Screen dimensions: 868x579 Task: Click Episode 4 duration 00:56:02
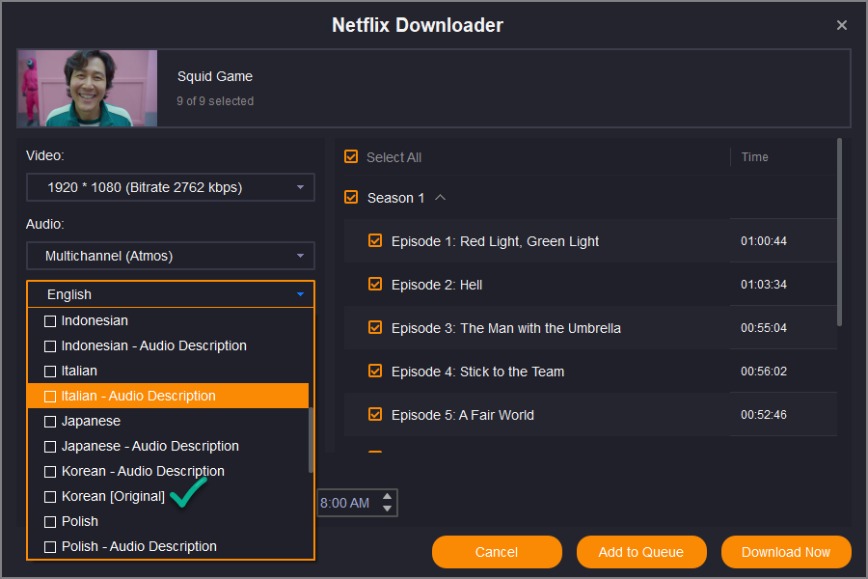pyautogui.click(x=764, y=372)
